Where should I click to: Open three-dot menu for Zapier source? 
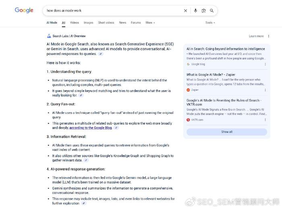(x=265, y=90)
